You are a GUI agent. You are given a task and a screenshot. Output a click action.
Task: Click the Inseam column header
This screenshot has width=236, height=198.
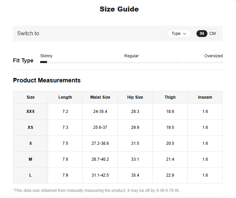pos(205,97)
